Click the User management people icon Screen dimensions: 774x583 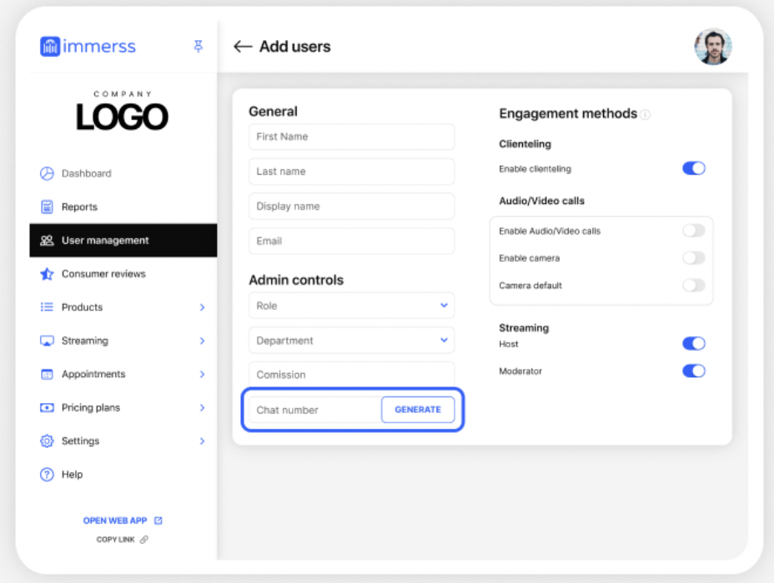(49, 240)
